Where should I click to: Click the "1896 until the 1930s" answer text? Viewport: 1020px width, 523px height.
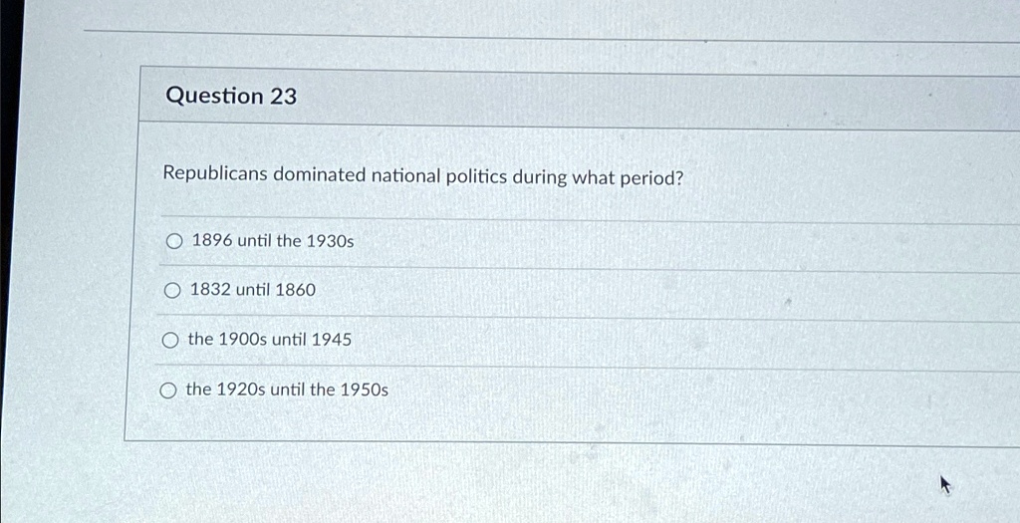[273, 241]
